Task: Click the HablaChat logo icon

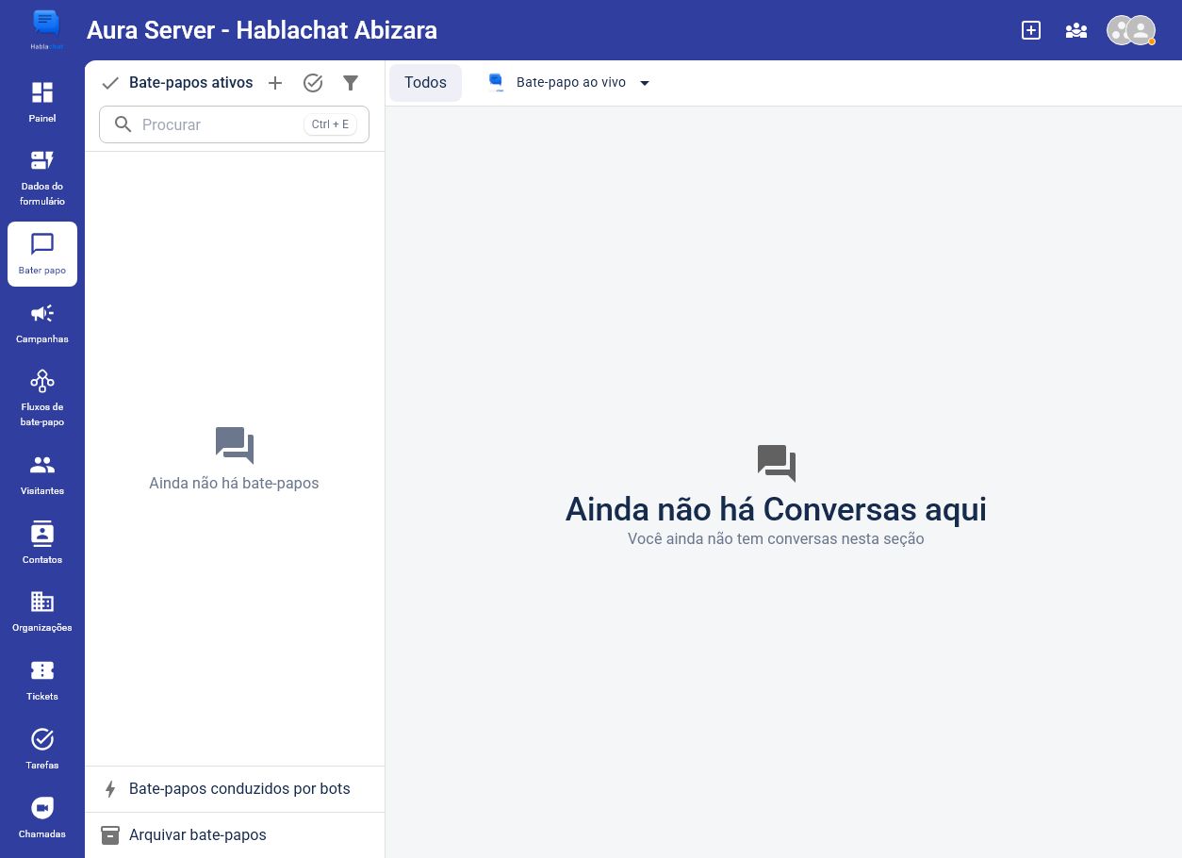Action: [45, 28]
